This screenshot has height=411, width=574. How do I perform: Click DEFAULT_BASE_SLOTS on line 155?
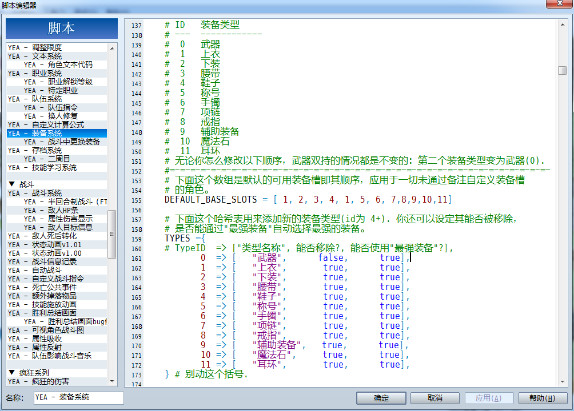tap(210, 200)
